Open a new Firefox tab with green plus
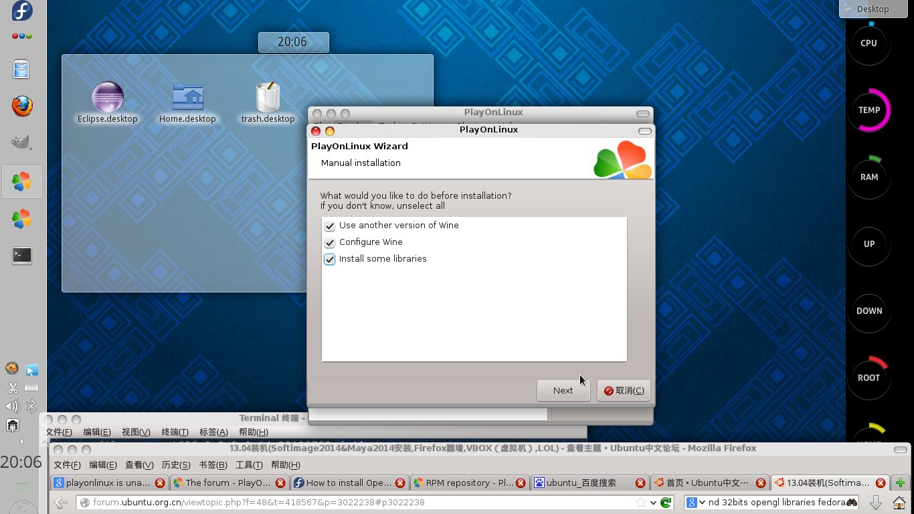The image size is (914, 514). click(901, 483)
